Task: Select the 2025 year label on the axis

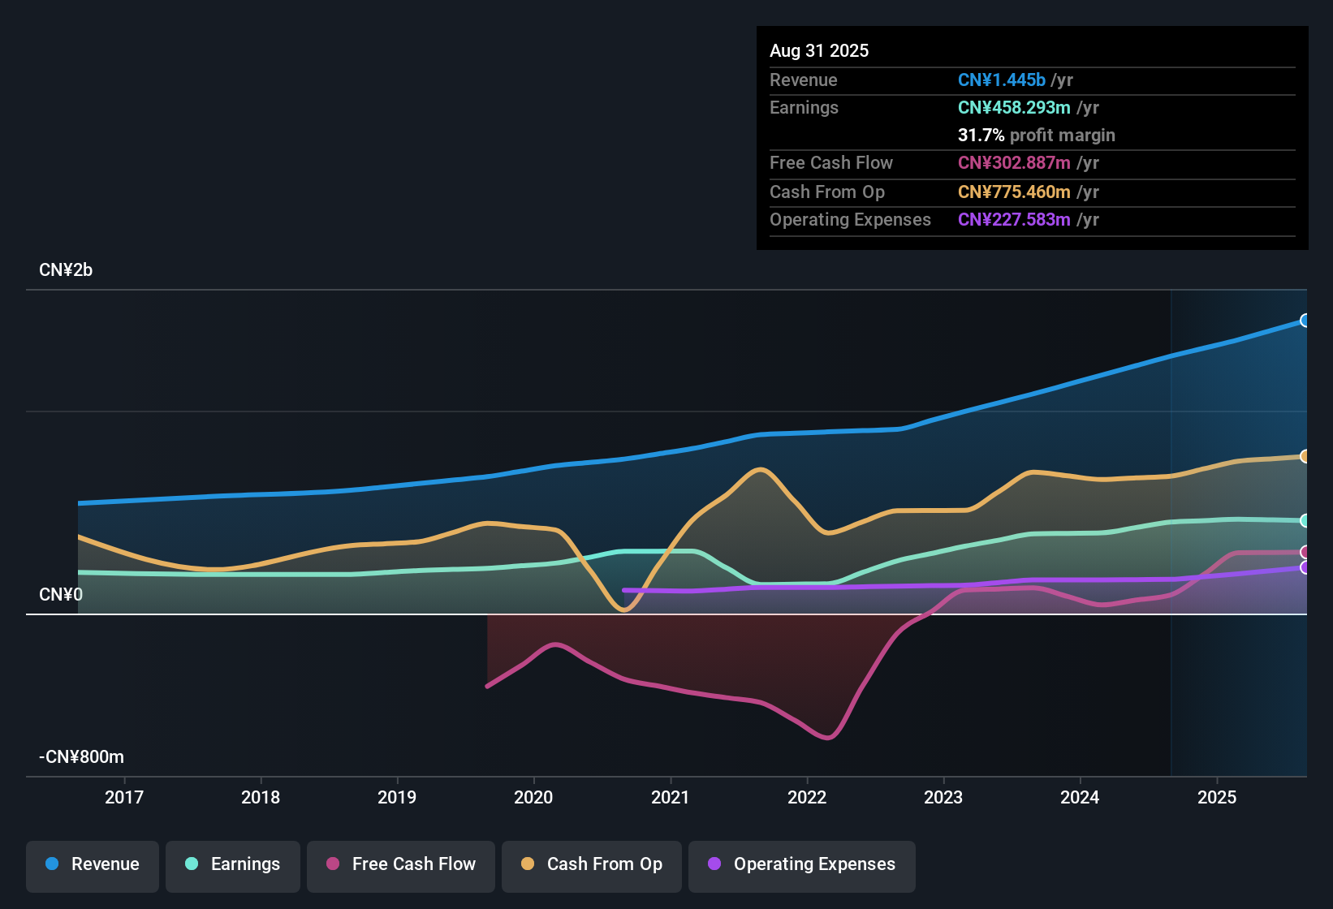Action: click(x=1217, y=798)
